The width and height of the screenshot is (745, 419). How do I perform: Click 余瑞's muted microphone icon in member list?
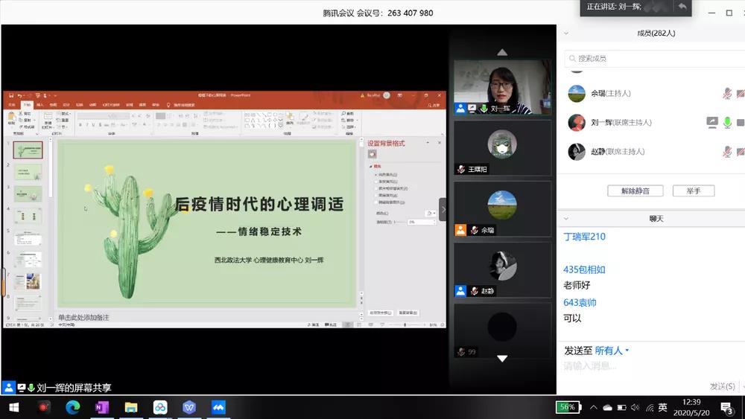tap(727, 94)
